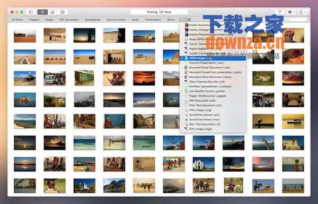Select the palm tree silhouette thumbnail
This screenshot has width=318, height=204.
point(233,164)
